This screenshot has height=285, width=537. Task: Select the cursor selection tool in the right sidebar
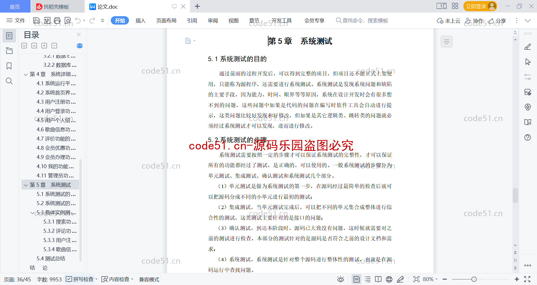[528, 62]
